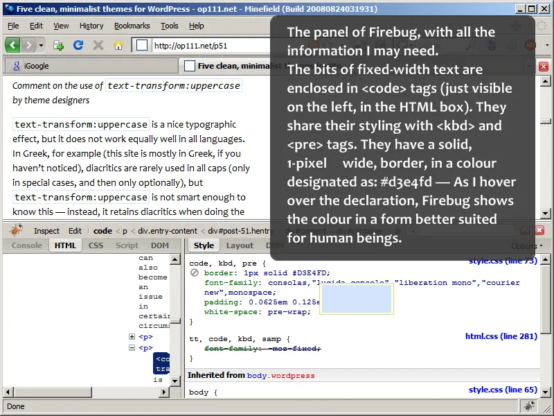The height and width of the screenshot is (416, 554).
Task: Click the HTML panel horizontal scrollbar right arrow
Action: pyautogui.click(x=164, y=392)
